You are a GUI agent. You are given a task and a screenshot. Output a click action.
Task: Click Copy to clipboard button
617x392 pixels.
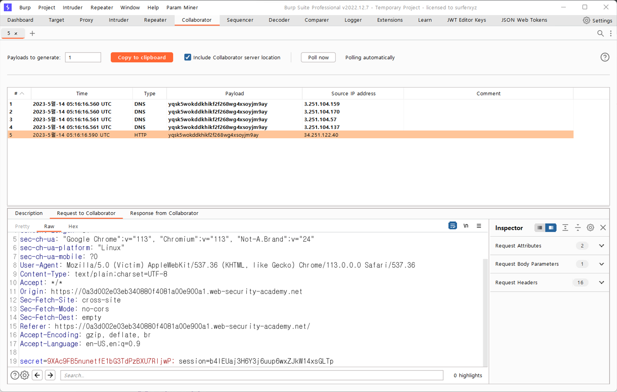coord(142,57)
